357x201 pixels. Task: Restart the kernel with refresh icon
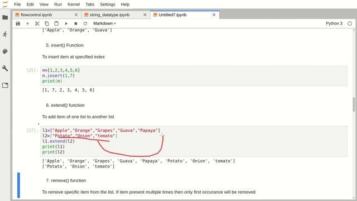pos(85,23)
